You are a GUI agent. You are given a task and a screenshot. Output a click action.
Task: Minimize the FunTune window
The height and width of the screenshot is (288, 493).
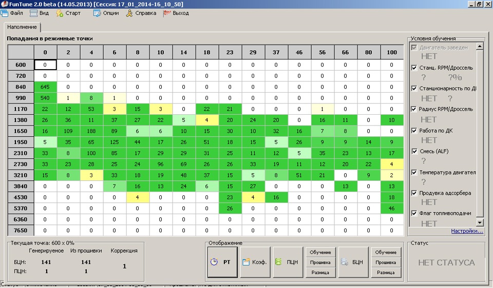click(471, 4)
